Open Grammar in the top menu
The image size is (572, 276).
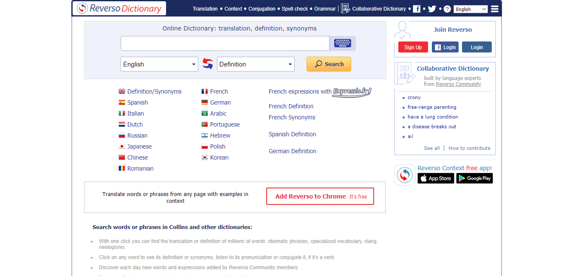pos(325,9)
